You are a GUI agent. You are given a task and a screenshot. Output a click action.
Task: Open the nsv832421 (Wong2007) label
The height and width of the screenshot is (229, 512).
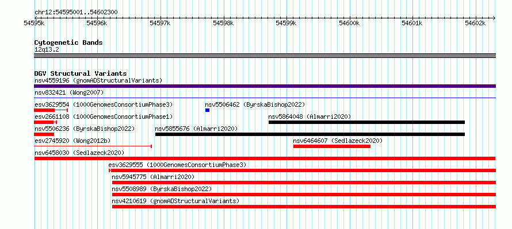click(x=69, y=93)
